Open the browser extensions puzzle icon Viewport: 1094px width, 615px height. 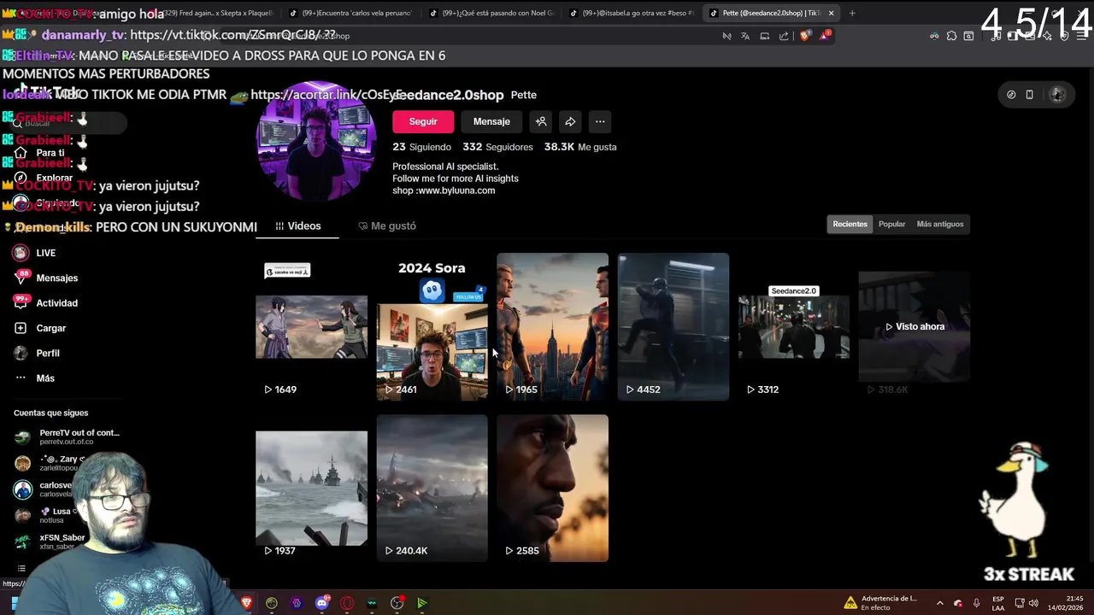click(951, 36)
